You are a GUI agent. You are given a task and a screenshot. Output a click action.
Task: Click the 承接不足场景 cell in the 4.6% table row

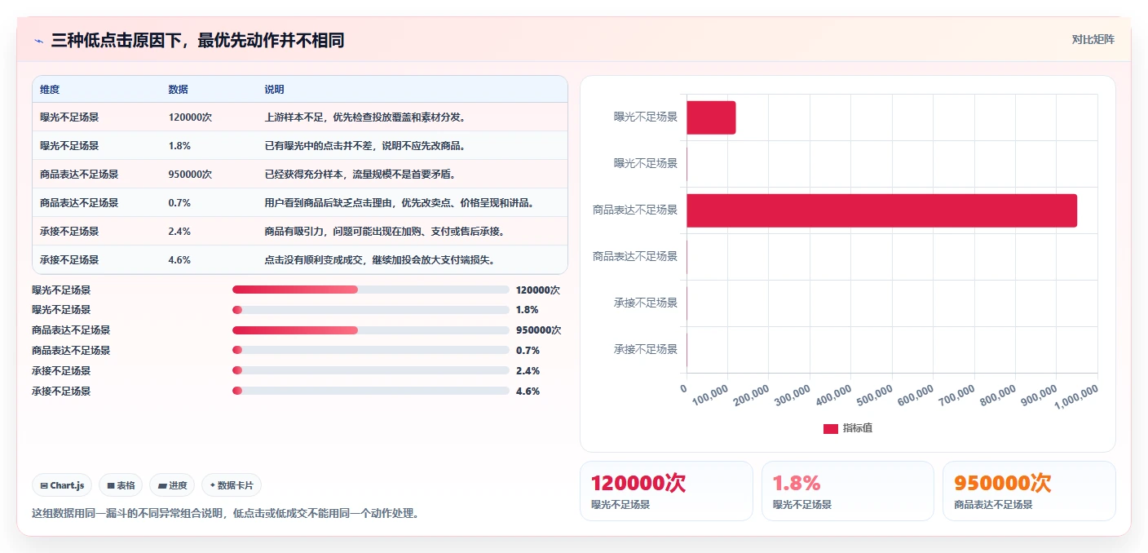click(x=69, y=260)
